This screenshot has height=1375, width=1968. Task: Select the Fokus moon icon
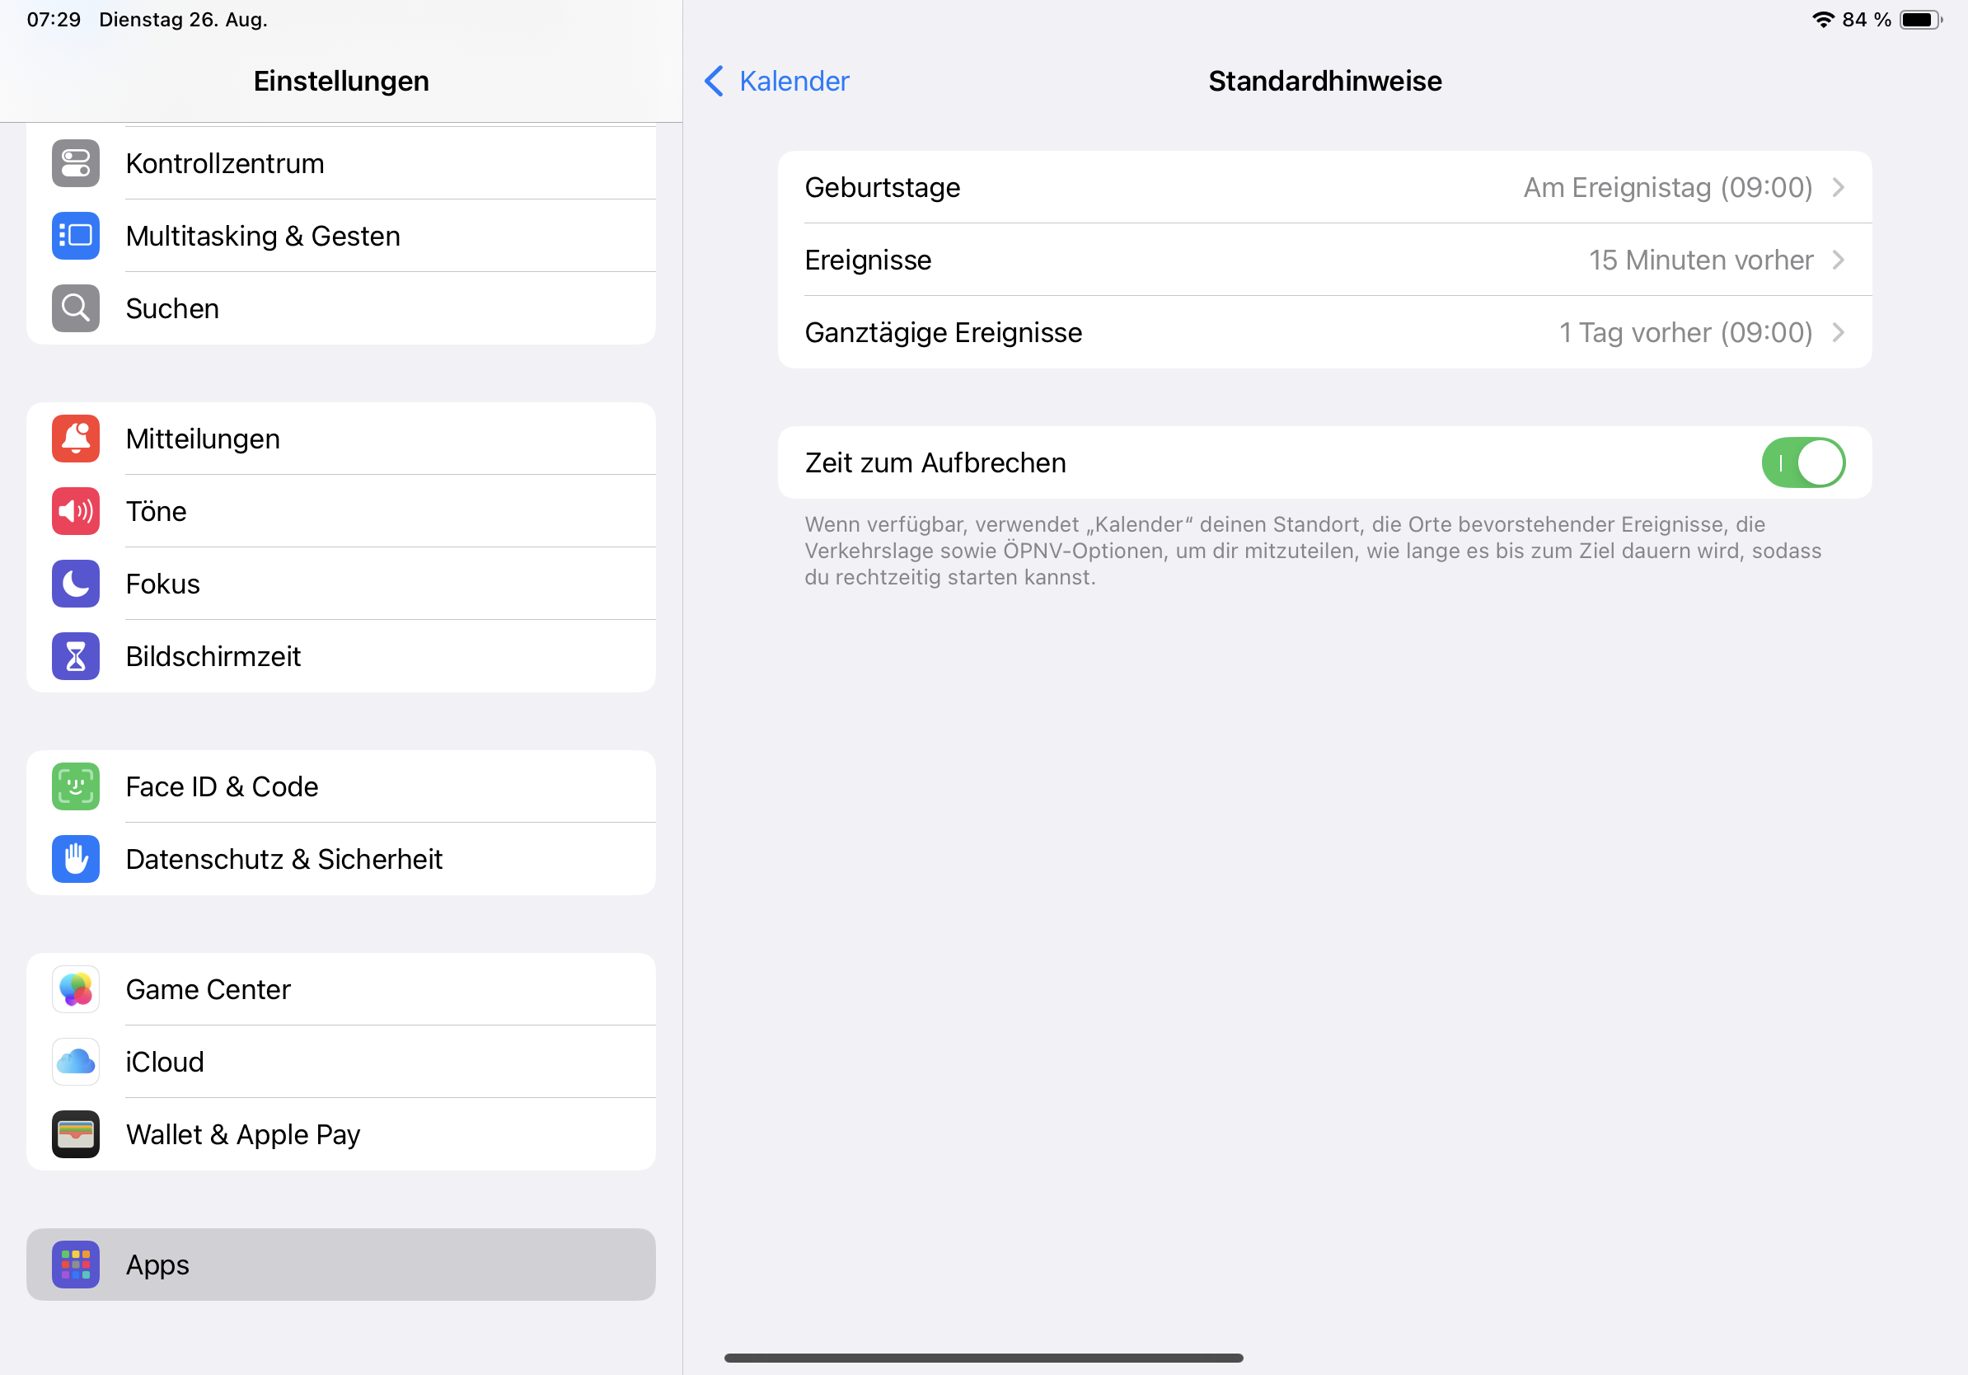click(x=76, y=584)
